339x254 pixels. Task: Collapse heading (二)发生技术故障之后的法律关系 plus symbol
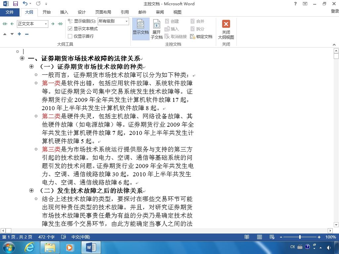31,190
